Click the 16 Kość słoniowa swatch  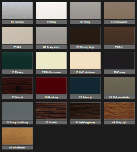(x=85, y=61)
